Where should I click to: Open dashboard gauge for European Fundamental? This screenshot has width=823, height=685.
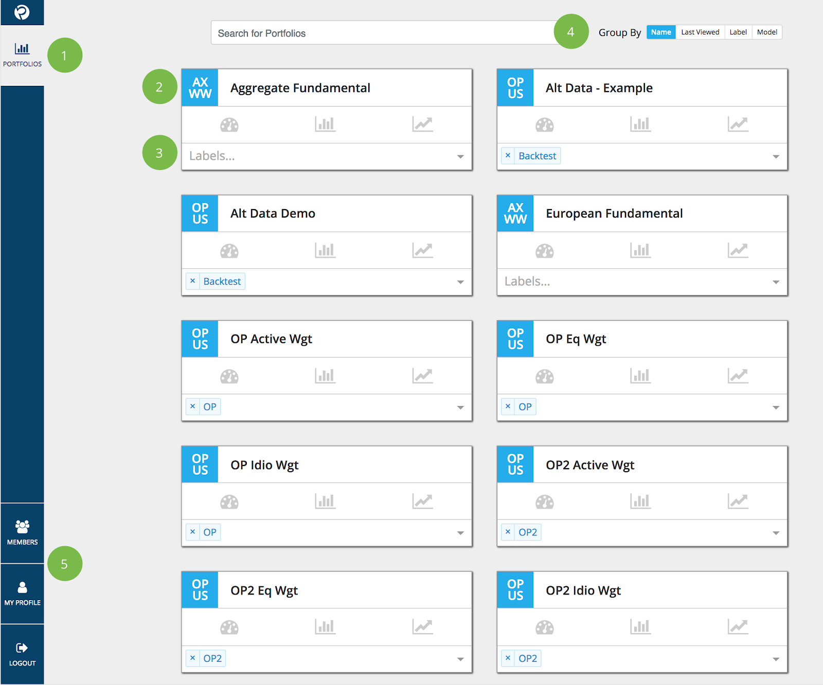click(x=545, y=251)
